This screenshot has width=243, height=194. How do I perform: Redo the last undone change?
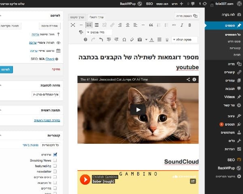tap(93, 40)
